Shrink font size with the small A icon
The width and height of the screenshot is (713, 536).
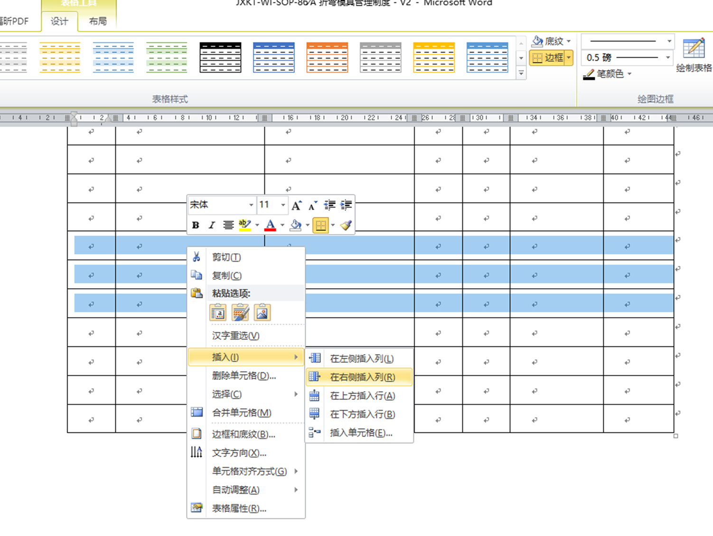[312, 205]
